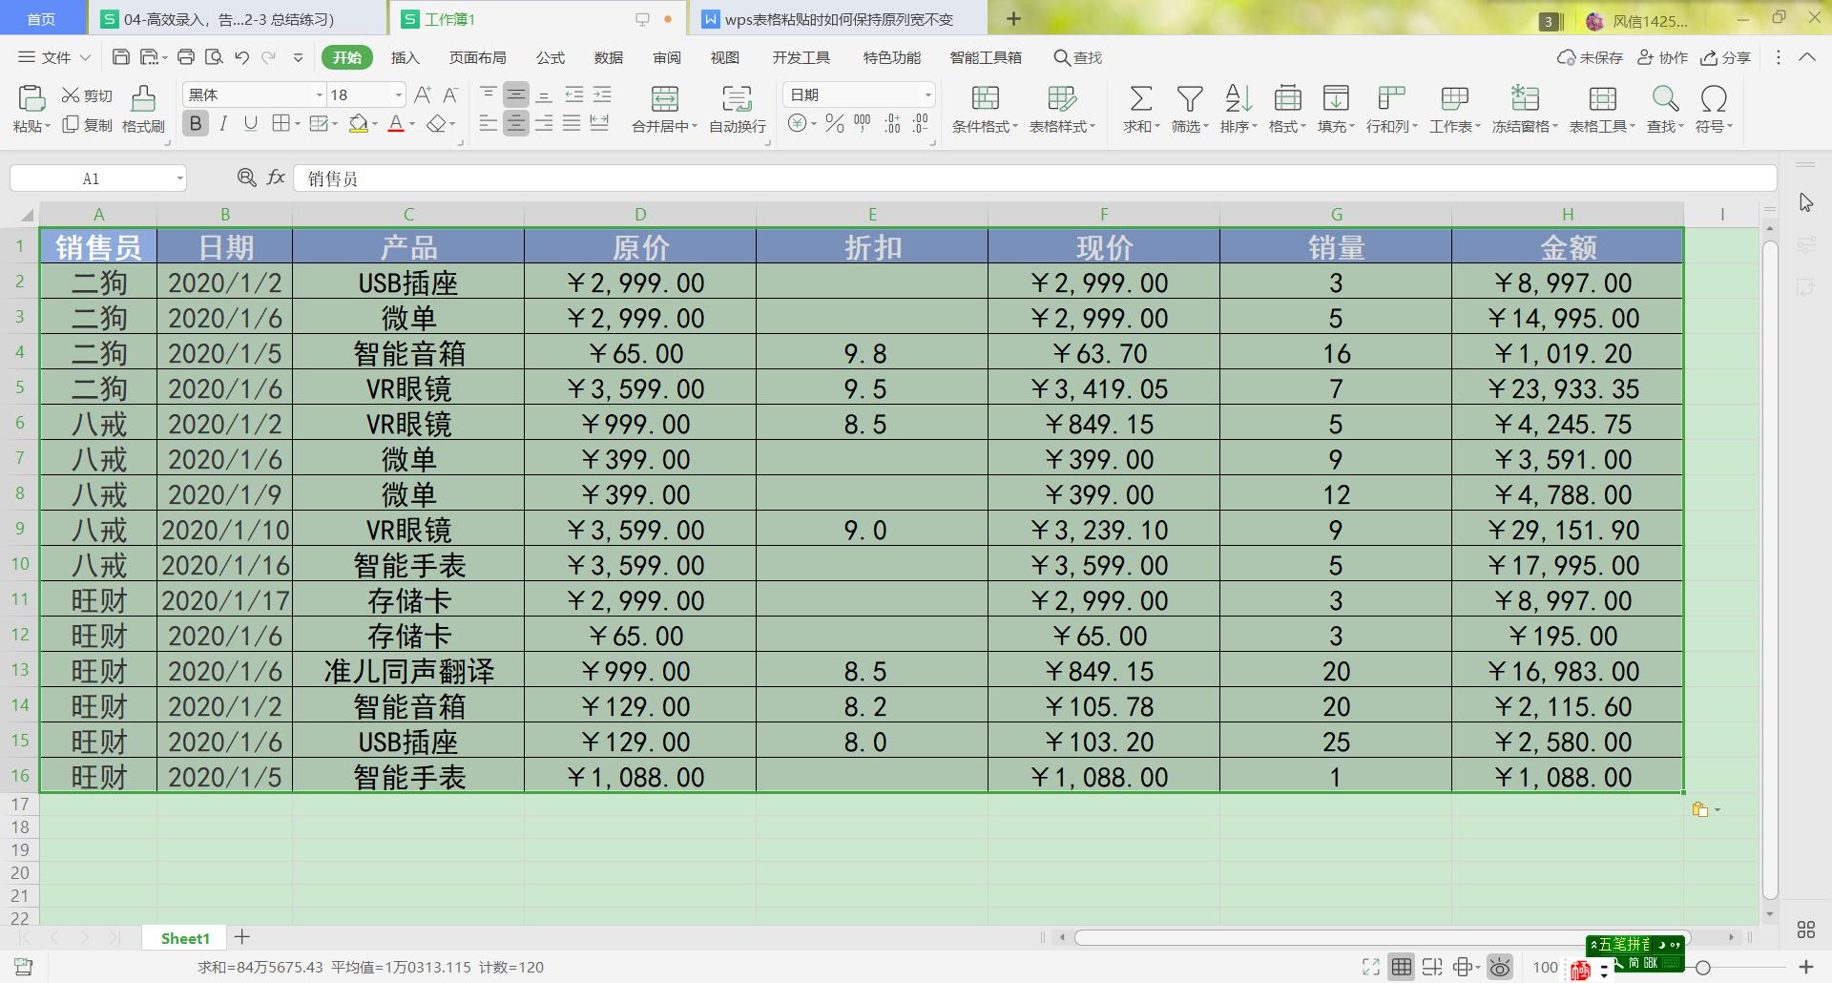Screen dimensions: 1832x983
Task: Add a new sheet next to Sheet1
Action: (x=242, y=937)
